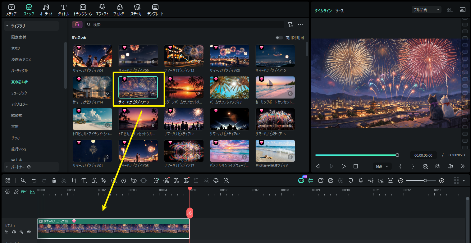Switch to the エフェクト tab
This screenshot has height=243, width=471.
[102, 10]
